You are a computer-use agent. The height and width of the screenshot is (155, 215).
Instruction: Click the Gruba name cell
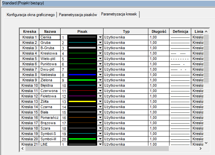point(50,43)
